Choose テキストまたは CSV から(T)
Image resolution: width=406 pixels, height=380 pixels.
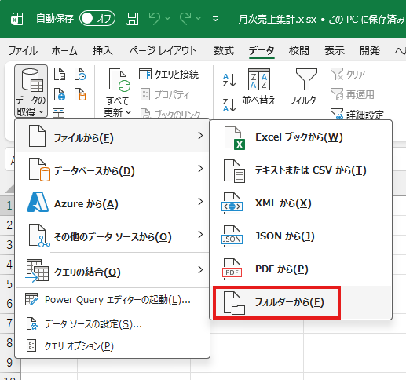301,170
